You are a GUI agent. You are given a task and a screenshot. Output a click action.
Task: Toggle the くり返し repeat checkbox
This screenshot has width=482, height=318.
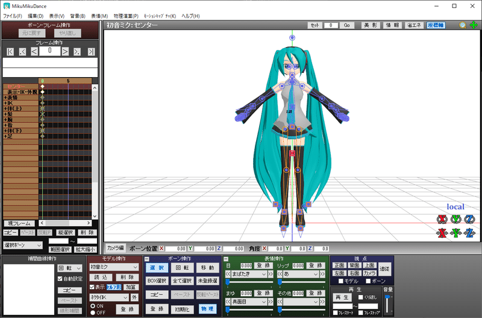coord(361,297)
